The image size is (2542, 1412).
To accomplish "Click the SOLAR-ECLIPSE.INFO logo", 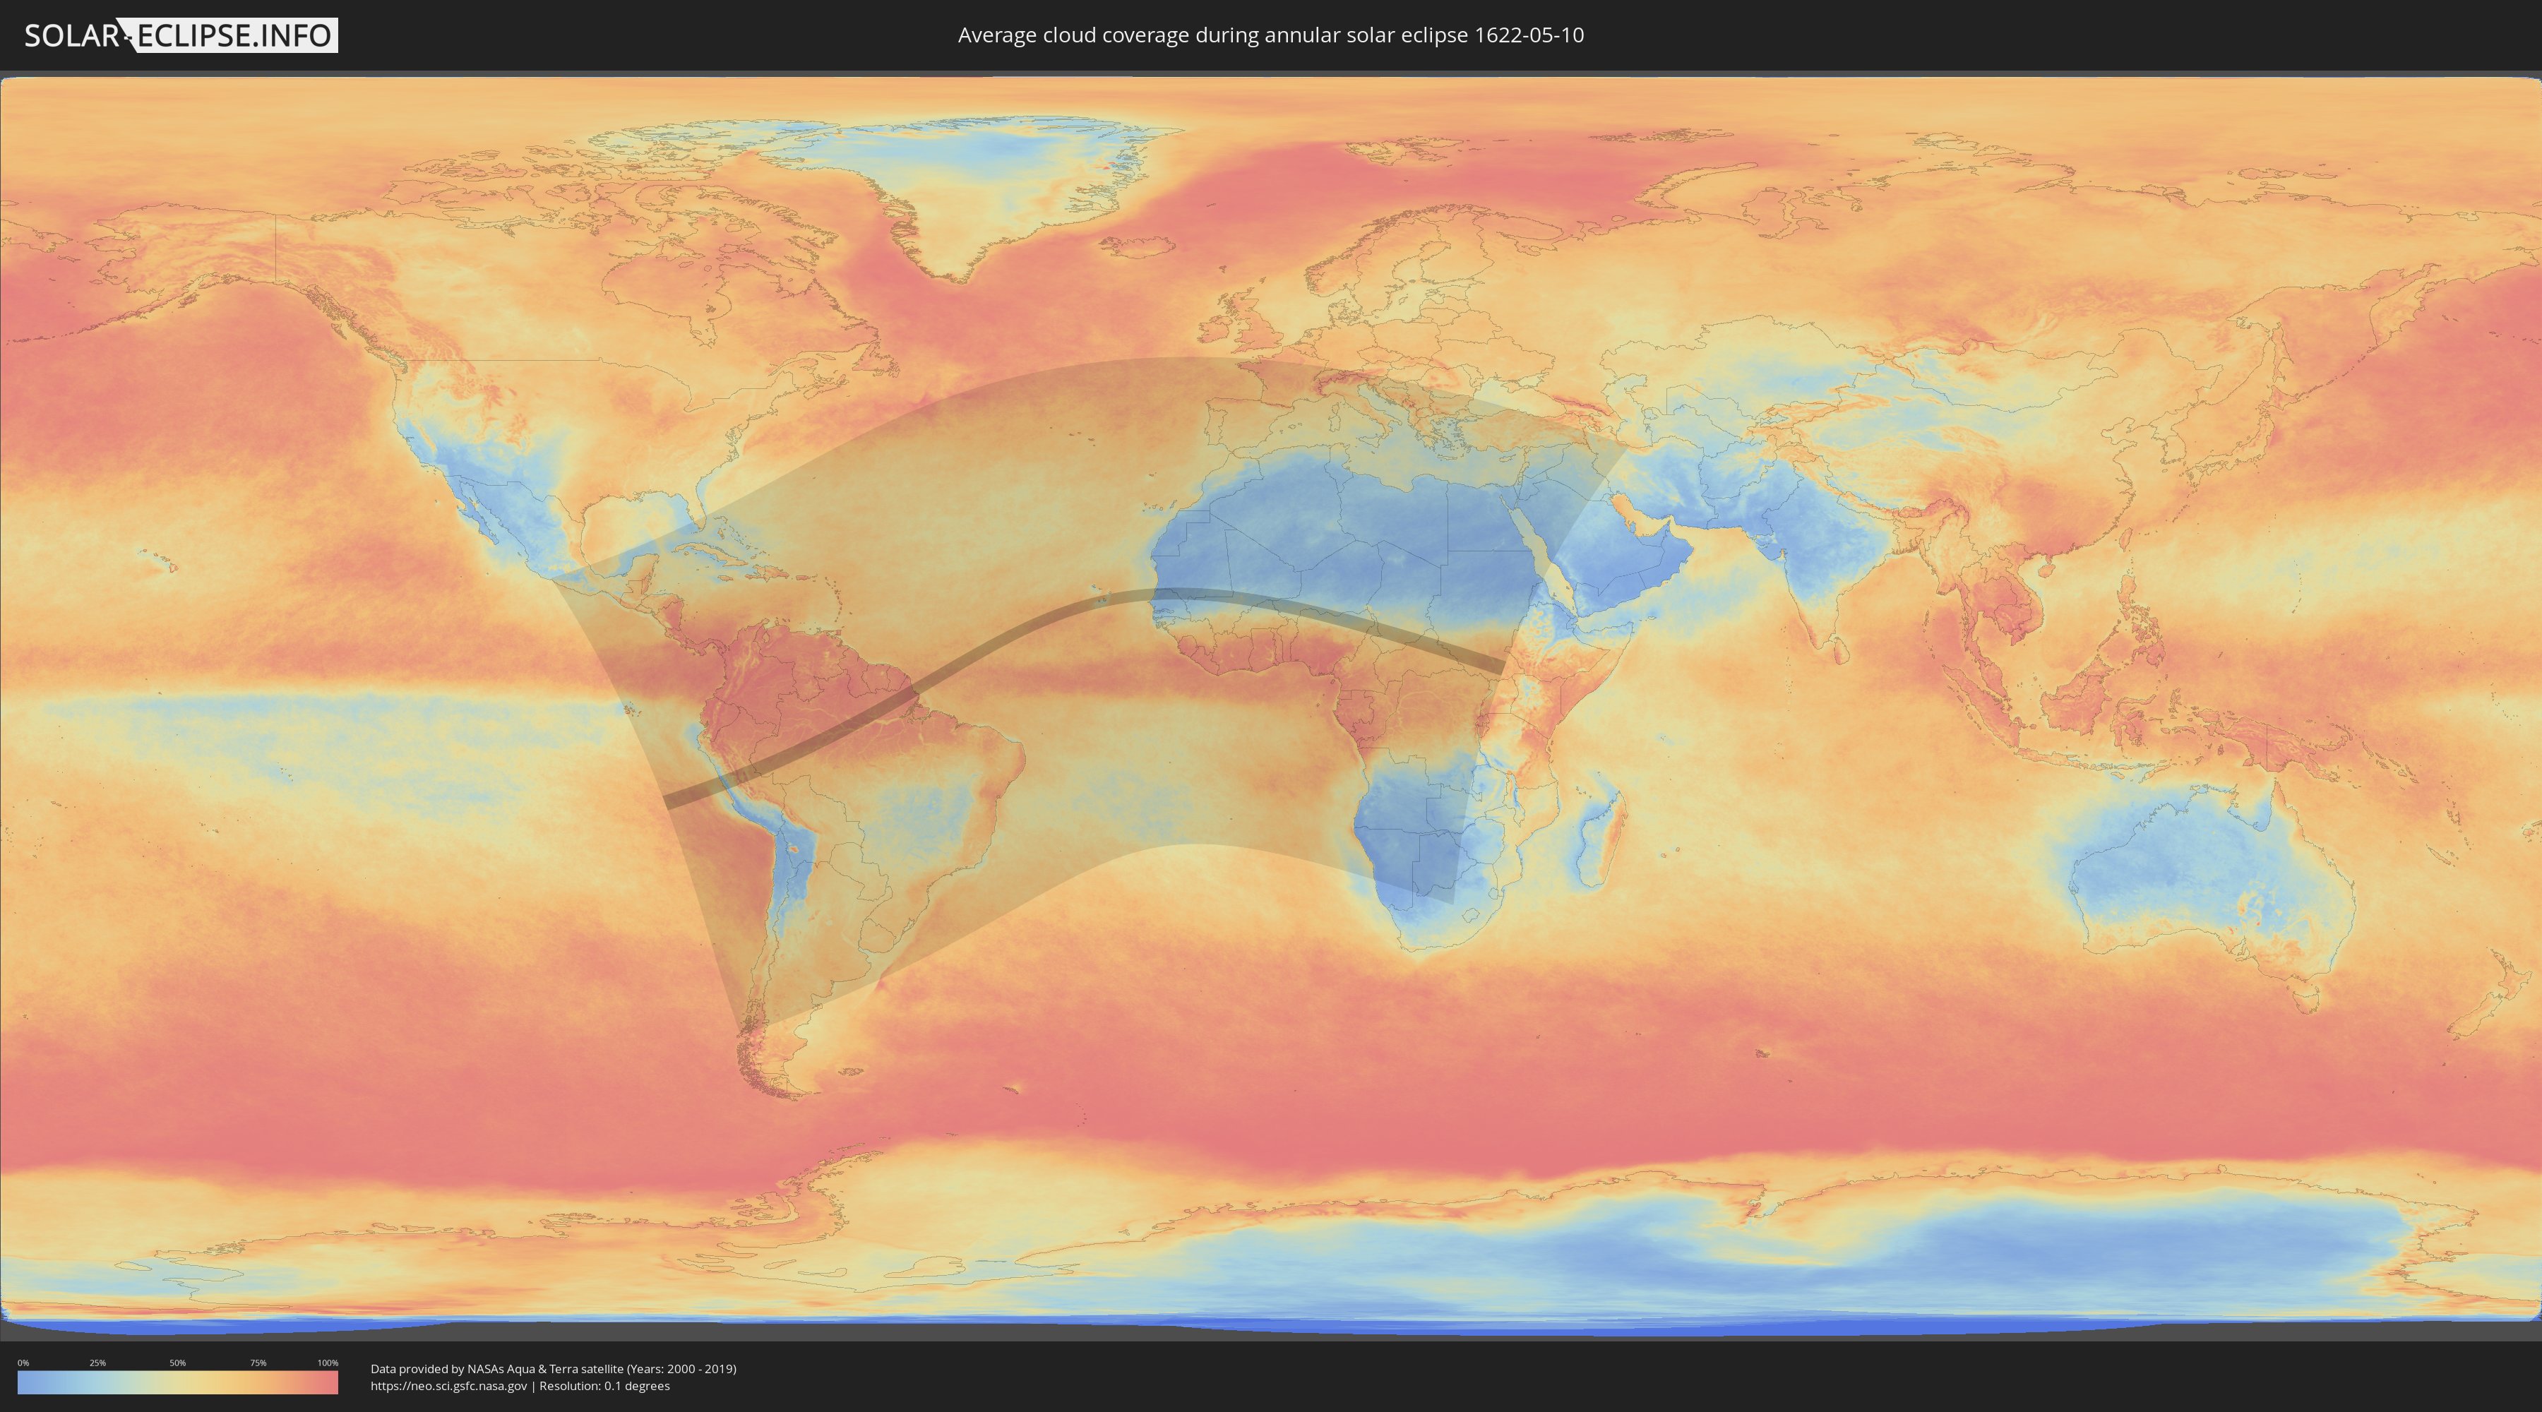I will [x=181, y=35].
